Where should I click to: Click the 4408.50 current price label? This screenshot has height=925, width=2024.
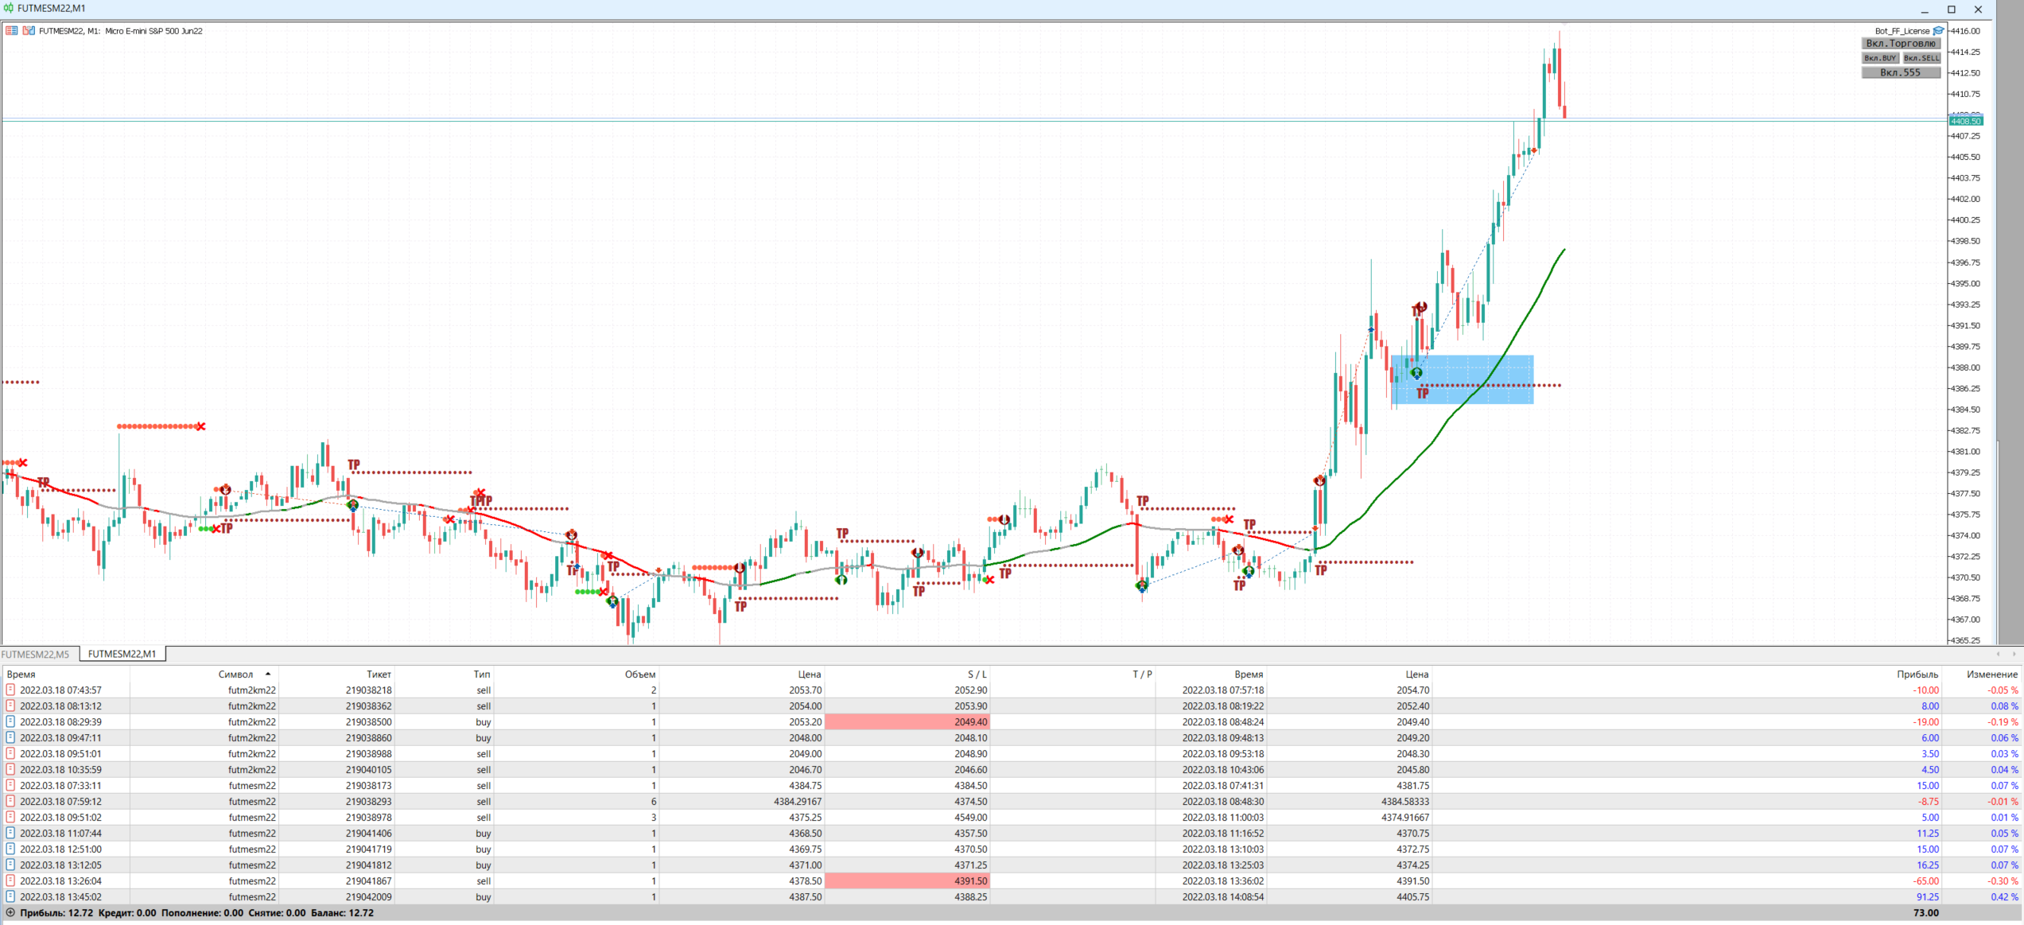coord(1965,121)
